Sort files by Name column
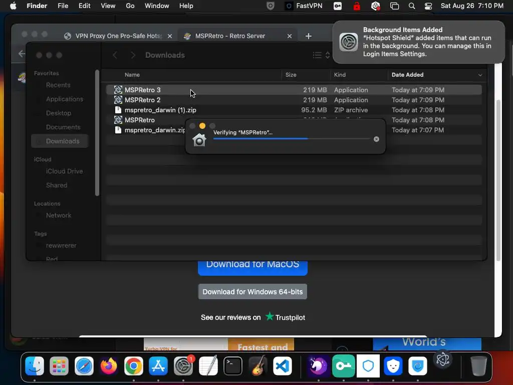This screenshot has width=513, height=385. [x=132, y=75]
